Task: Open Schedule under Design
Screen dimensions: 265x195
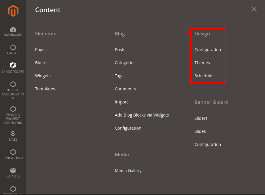Action: click(203, 76)
